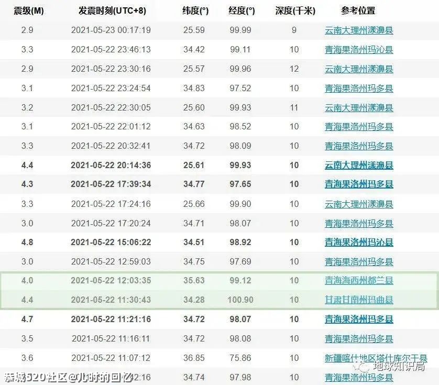Click the depth value 11
The image size is (439, 385).
[294, 107]
